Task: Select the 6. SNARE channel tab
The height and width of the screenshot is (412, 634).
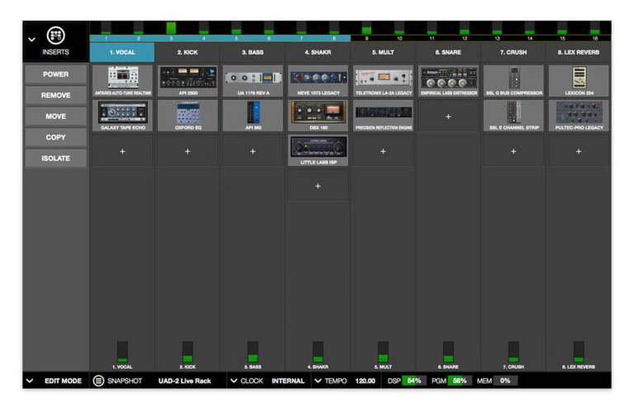Action: [x=448, y=52]
